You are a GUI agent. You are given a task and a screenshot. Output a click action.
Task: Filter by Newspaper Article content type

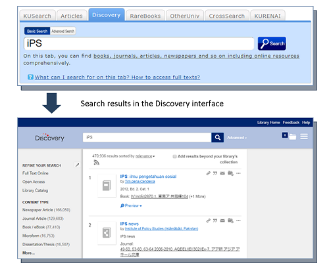(46, 210)
